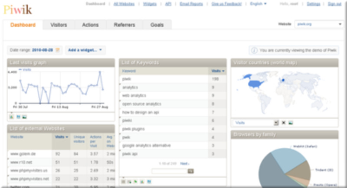Click the Actions per Visit column header
The height and width of the screenshot is (188, 347).
pos(95,141)
